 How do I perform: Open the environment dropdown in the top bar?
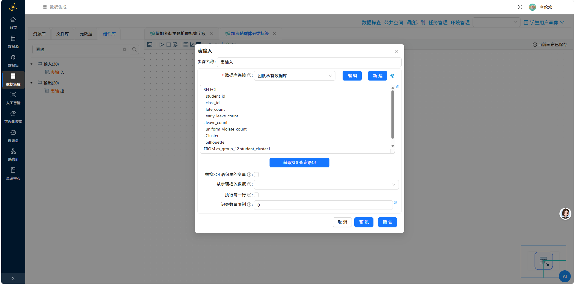pyautogui.click(x=497, y=22)
